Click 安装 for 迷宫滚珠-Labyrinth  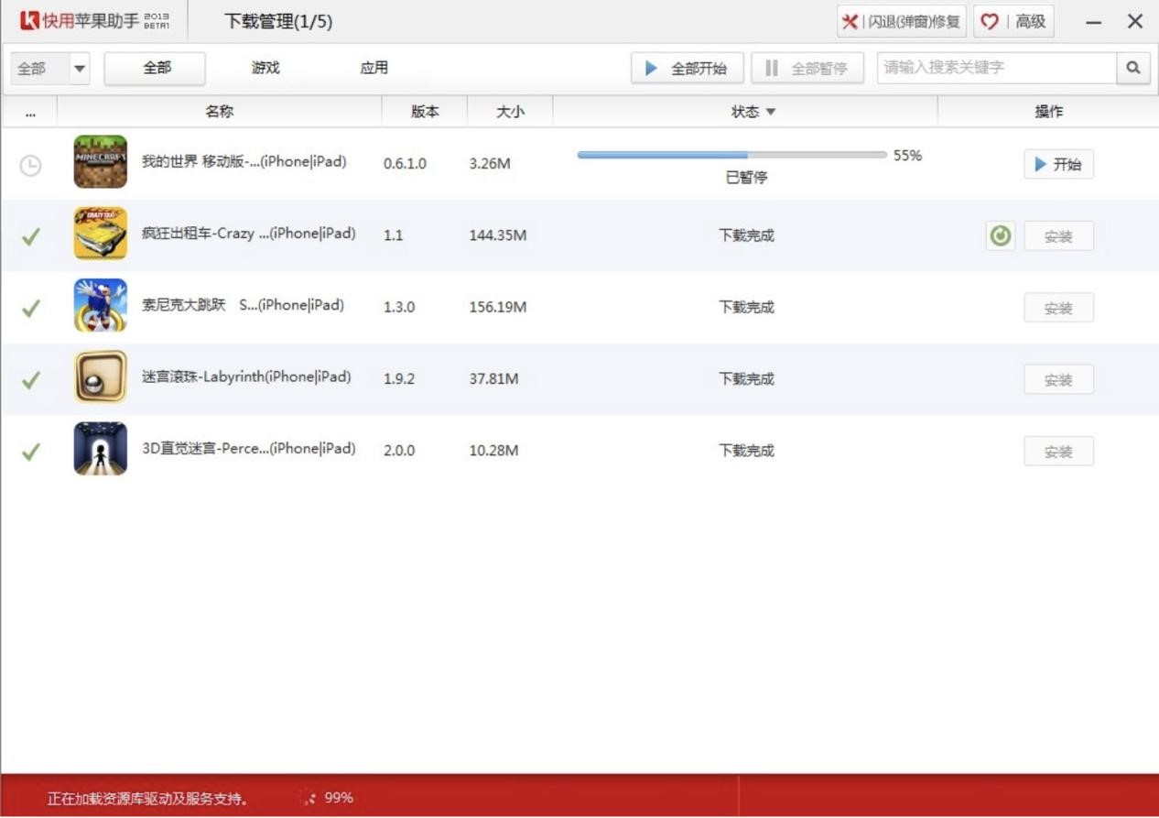click(1058, 379)
